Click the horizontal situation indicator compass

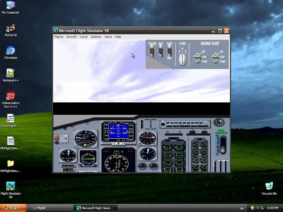[x=117, y=164]
